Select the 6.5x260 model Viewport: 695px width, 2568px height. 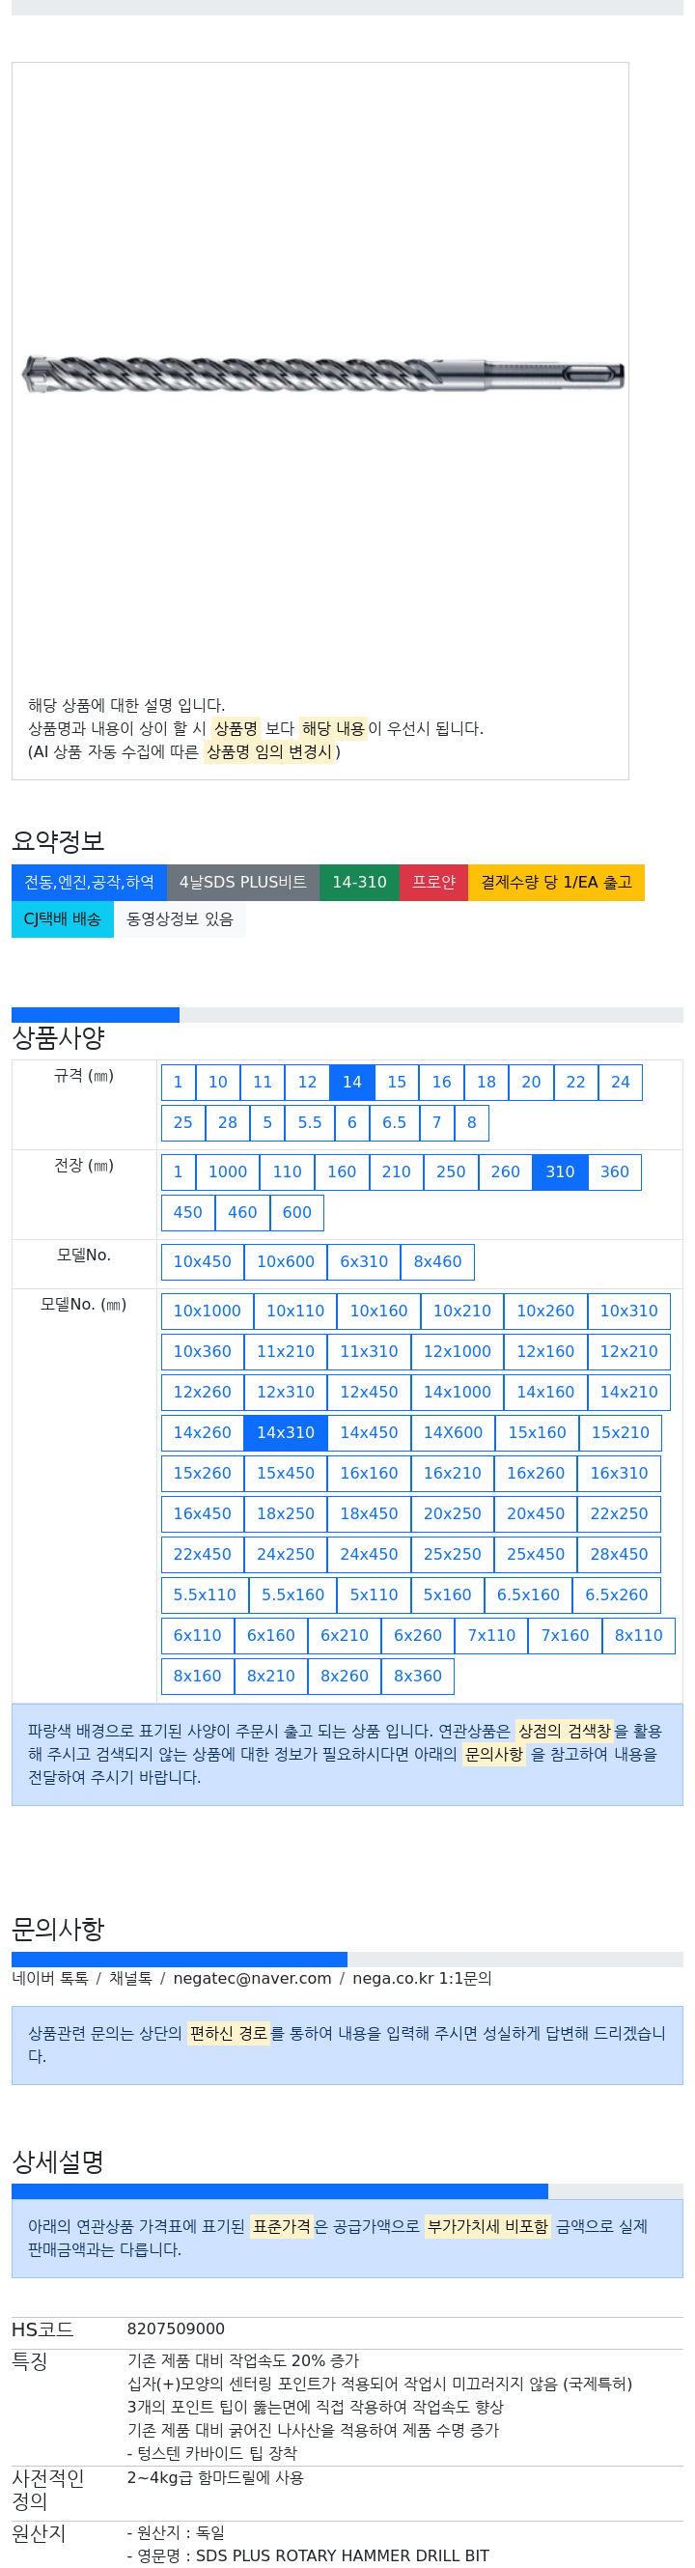coord(615,1595)
